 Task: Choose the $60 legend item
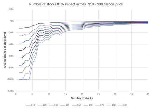click(x=88, y=105)
